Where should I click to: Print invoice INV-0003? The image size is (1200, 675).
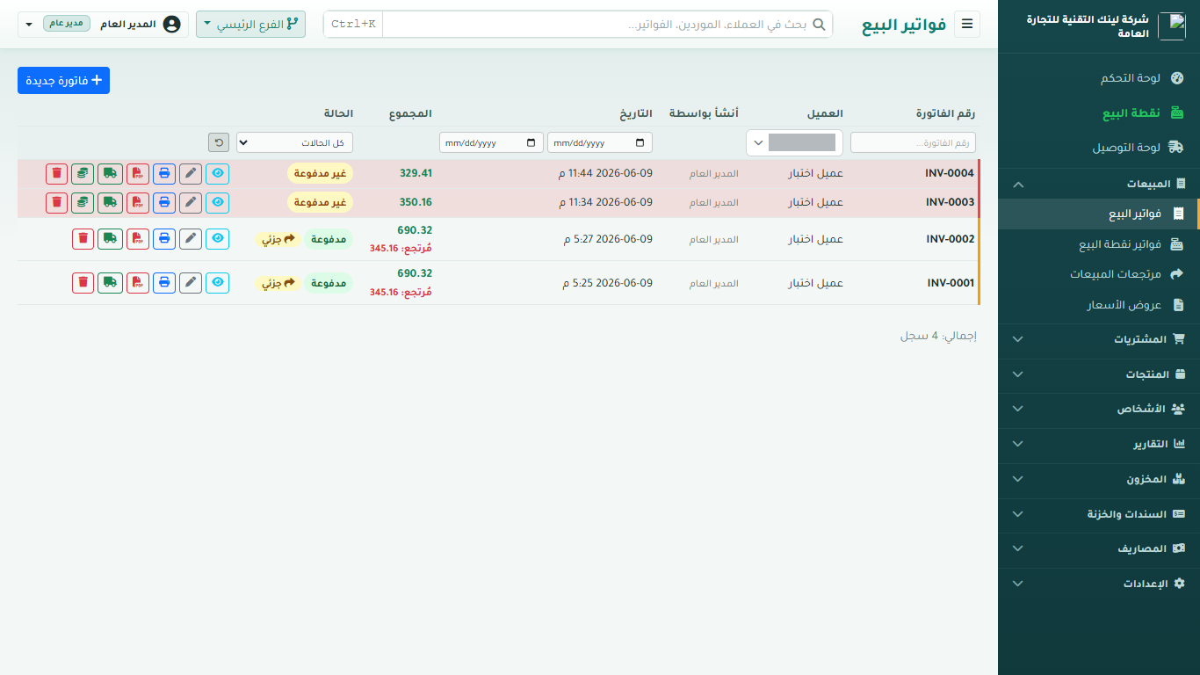click(x=164, y=202)
